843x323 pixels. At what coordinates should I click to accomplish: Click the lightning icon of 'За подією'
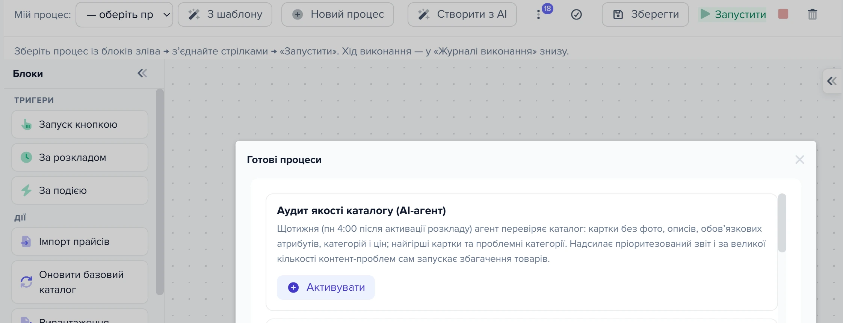click(26, 190)
